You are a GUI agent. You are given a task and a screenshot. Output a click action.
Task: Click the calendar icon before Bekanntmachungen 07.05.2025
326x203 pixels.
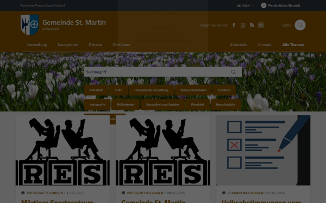(x=224, y=193)
